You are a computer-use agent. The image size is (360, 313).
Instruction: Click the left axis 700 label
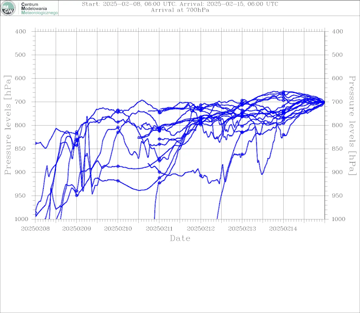(x=20, y=101)
